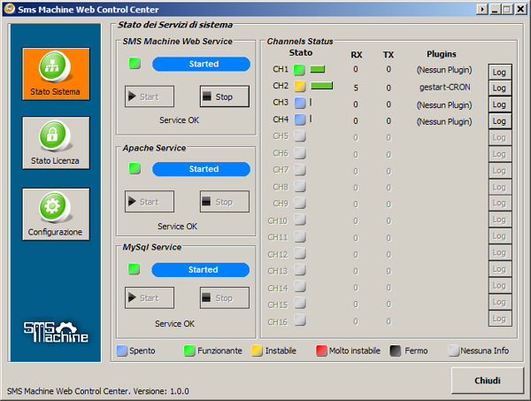Click the Funzionante legend green swatch

(x=189, y=351)
